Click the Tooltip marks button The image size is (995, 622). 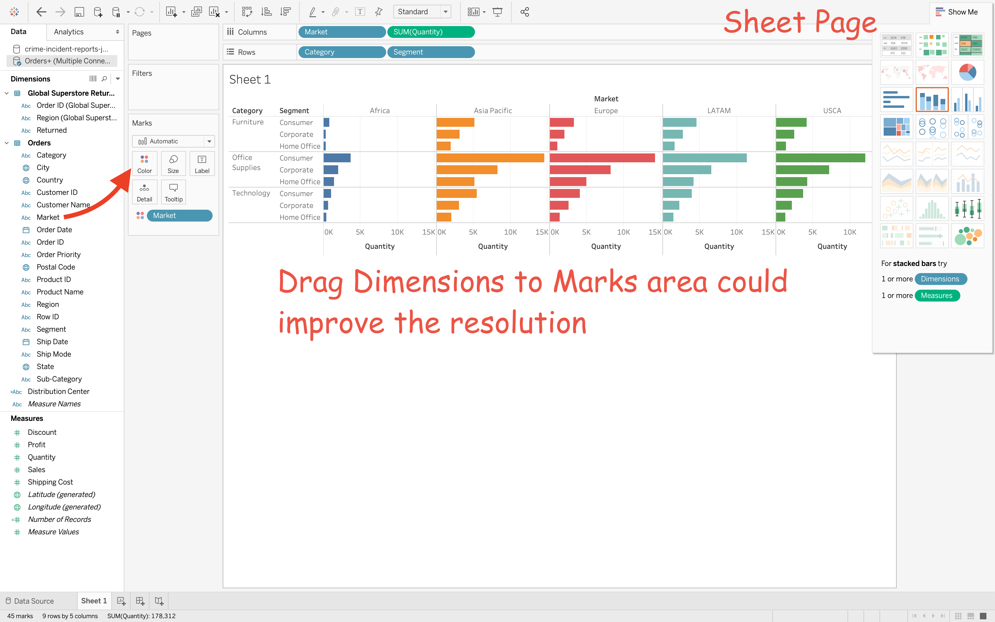click(x=173, y=192)
